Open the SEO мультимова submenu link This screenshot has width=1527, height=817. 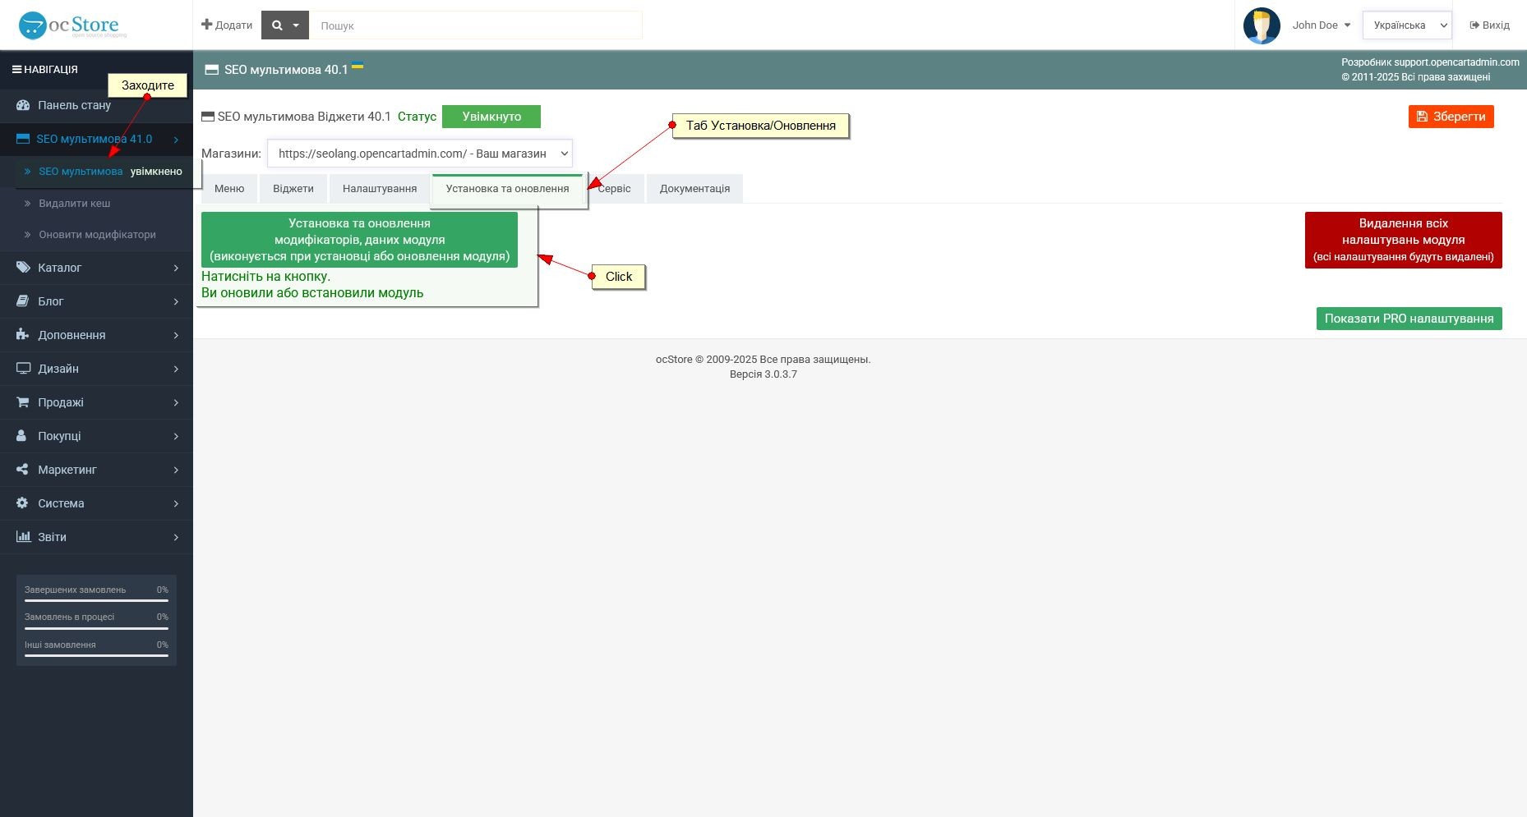(81, 172)
